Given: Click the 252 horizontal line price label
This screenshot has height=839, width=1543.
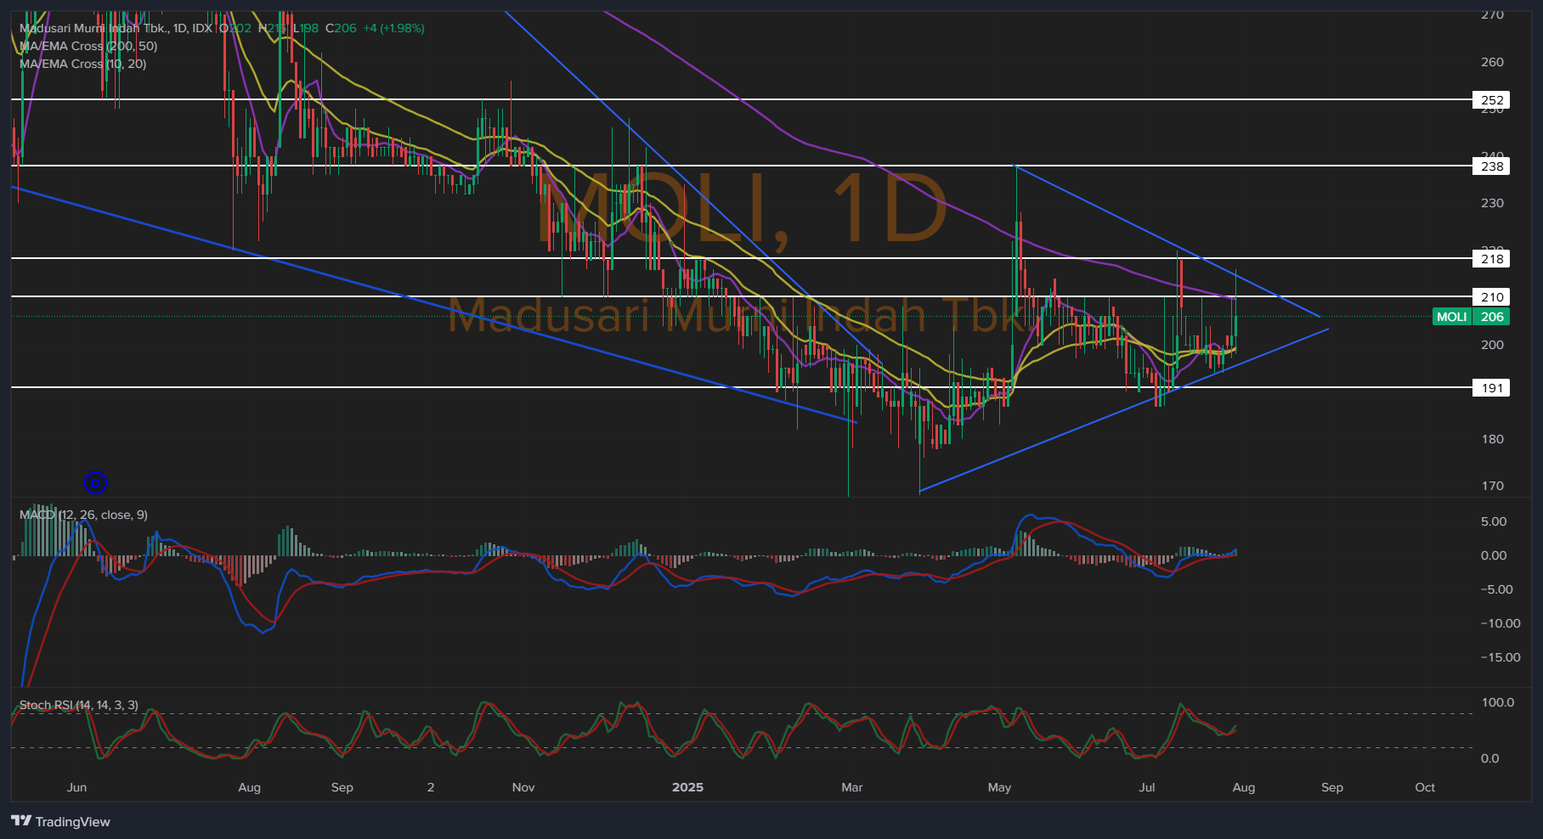Looking at the screenshot, I should click(x=1492, y=100).
